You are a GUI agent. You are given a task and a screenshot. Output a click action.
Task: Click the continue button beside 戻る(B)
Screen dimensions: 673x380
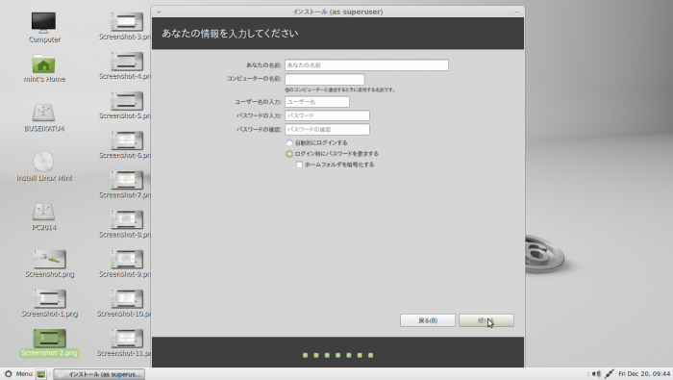pos(486,320)
